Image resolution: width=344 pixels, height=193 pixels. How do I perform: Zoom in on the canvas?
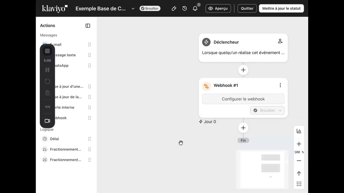pyautogui.click(x=299, y=144)
